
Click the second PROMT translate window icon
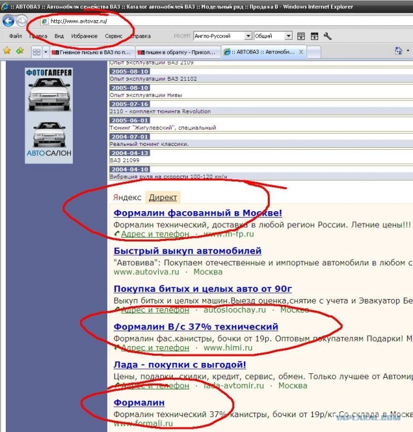click(x=314, y=36)
